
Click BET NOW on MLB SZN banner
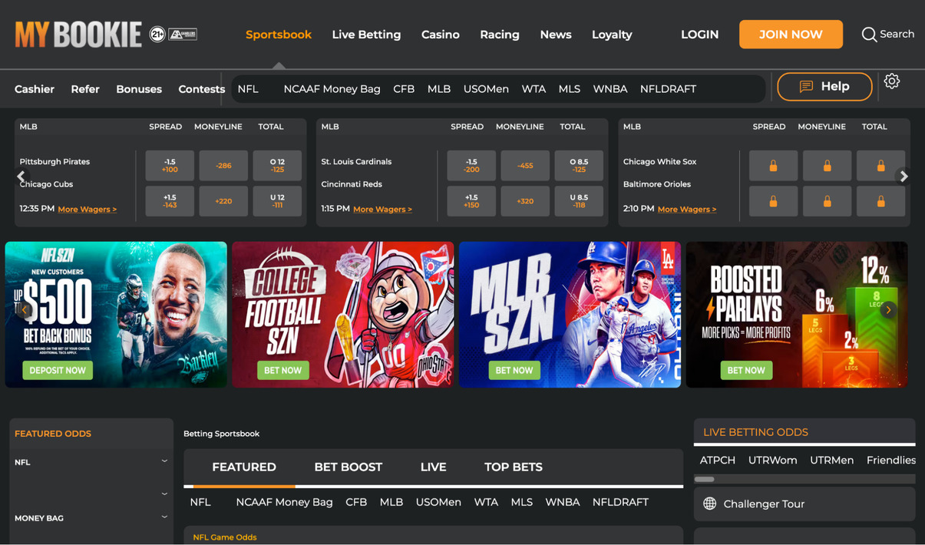click(x=514, y=371)
